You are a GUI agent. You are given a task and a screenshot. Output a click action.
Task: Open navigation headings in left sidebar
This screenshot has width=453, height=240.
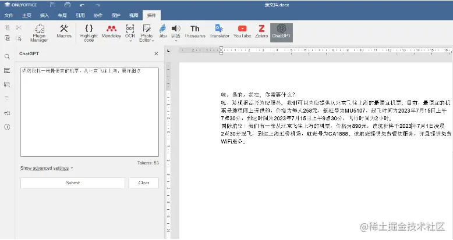point(7,98)
